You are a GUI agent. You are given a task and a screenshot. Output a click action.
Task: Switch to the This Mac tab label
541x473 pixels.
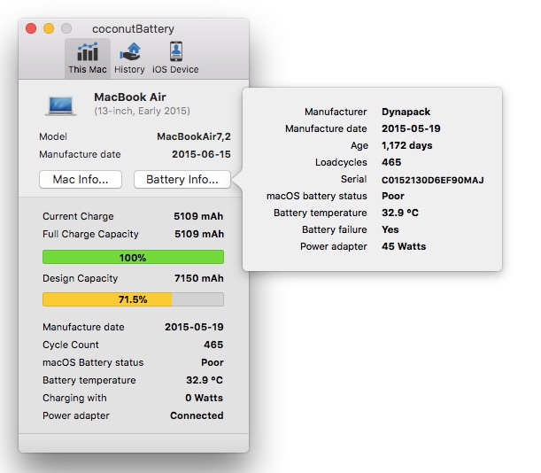(88, 69)
